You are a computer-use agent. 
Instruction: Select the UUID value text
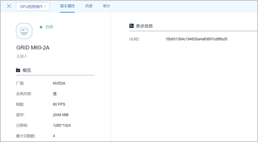[x=197, y=39]
